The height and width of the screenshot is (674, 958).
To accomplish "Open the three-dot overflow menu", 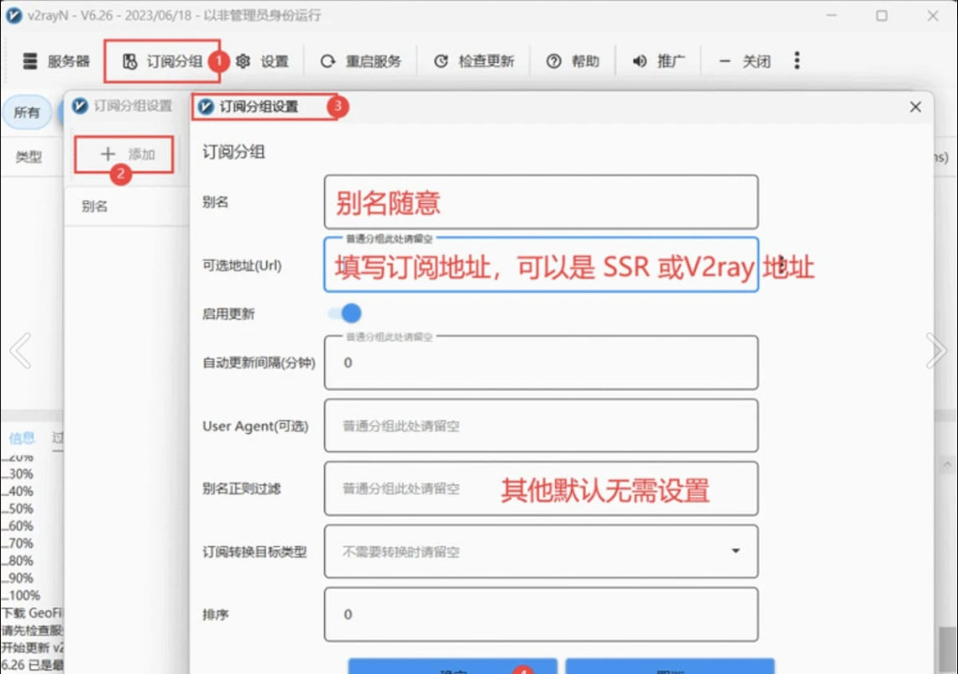I will 797,60.
